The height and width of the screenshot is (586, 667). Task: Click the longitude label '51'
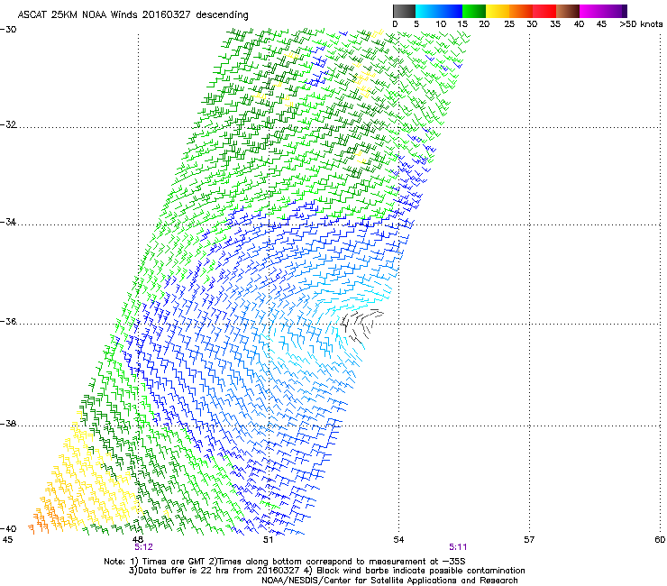click(268, 540)
